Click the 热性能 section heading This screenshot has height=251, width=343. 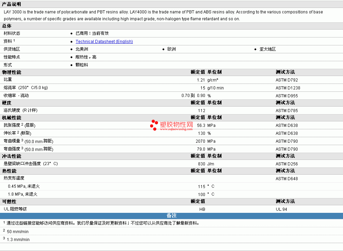click(x=9, y=171)
